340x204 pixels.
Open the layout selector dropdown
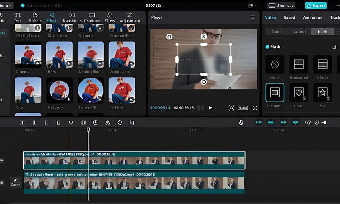tap(252, 5)
